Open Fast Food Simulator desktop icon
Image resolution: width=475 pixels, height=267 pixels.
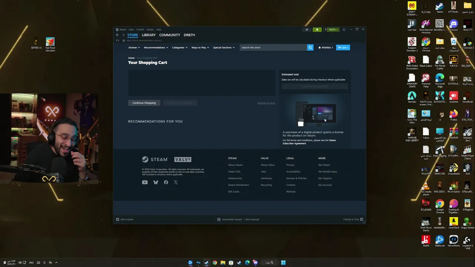coord(50,44)
